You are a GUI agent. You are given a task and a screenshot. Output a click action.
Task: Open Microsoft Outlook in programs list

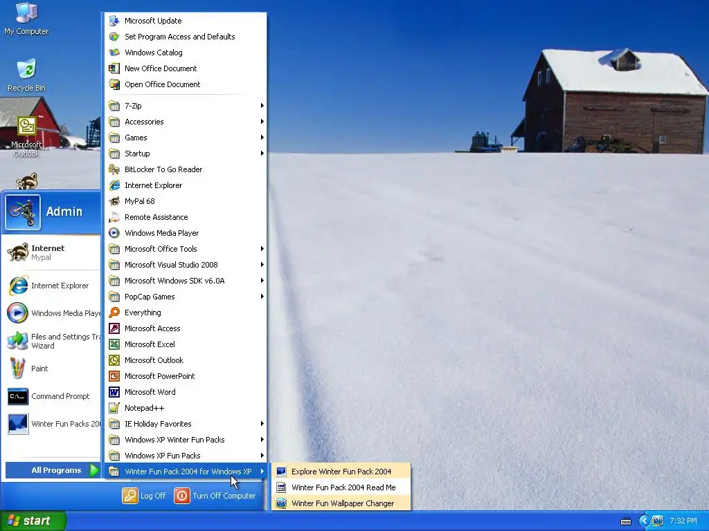[x=114, y=360]
